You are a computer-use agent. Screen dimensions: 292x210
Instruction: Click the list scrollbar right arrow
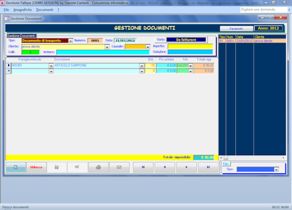coord(283,158)
